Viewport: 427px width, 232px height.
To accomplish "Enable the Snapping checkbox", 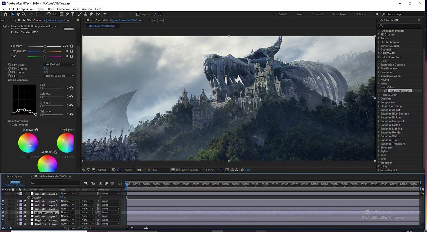I will pyautogui.click(x=138, y=14).
